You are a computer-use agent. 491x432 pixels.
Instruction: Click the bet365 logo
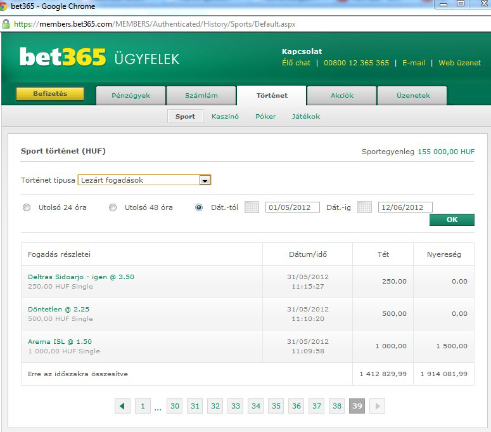coord(63,57)
